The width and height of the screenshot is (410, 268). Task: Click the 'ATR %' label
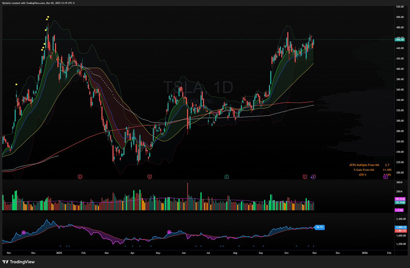click(362, 175)
